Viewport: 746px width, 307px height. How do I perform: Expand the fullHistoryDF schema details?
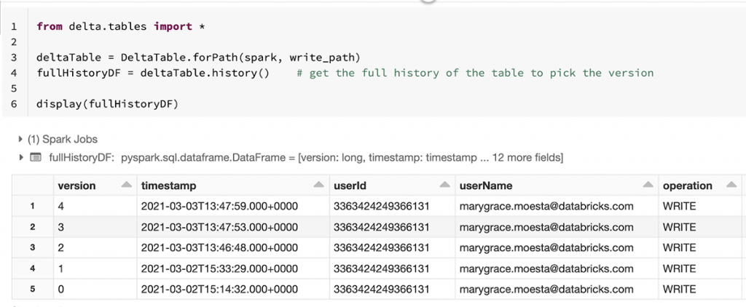coord(20,157)
